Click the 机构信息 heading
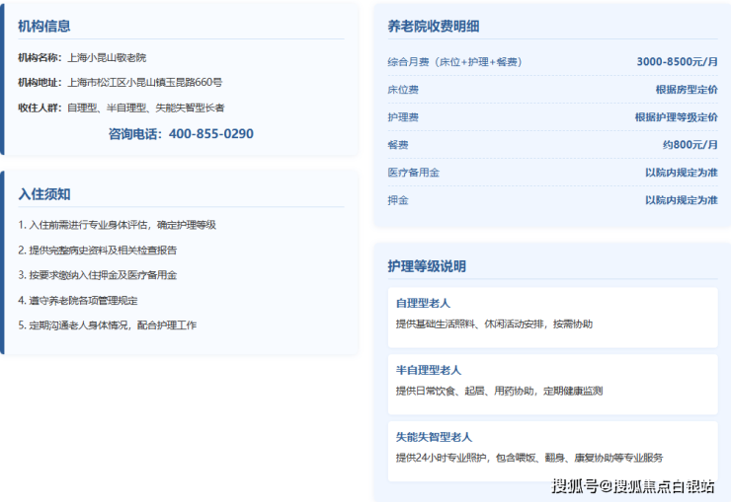Viewport: 731px width, 502px height. (43, 26)
